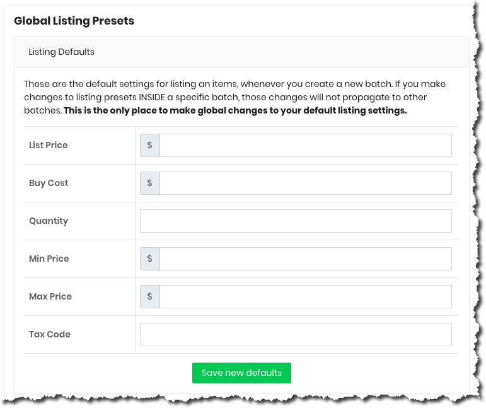486x408 pixels.
Task: Click the Listing Defaults panel header
Action: [241, 52]
